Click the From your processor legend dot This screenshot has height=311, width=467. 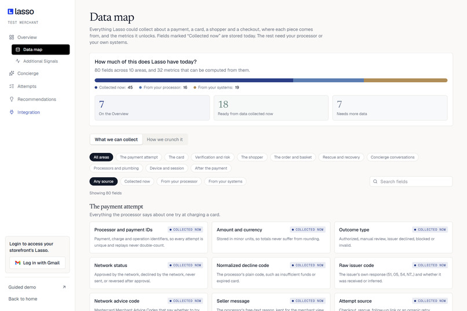140,87
